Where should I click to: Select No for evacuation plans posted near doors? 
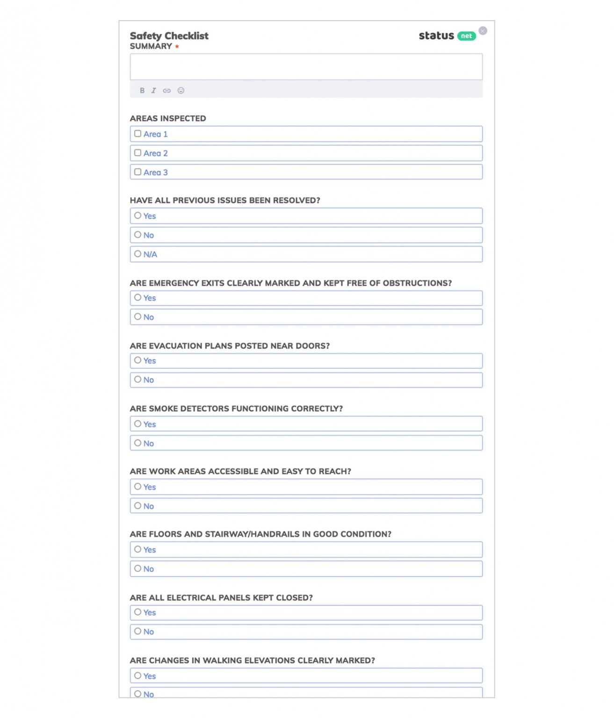point(137,379)
